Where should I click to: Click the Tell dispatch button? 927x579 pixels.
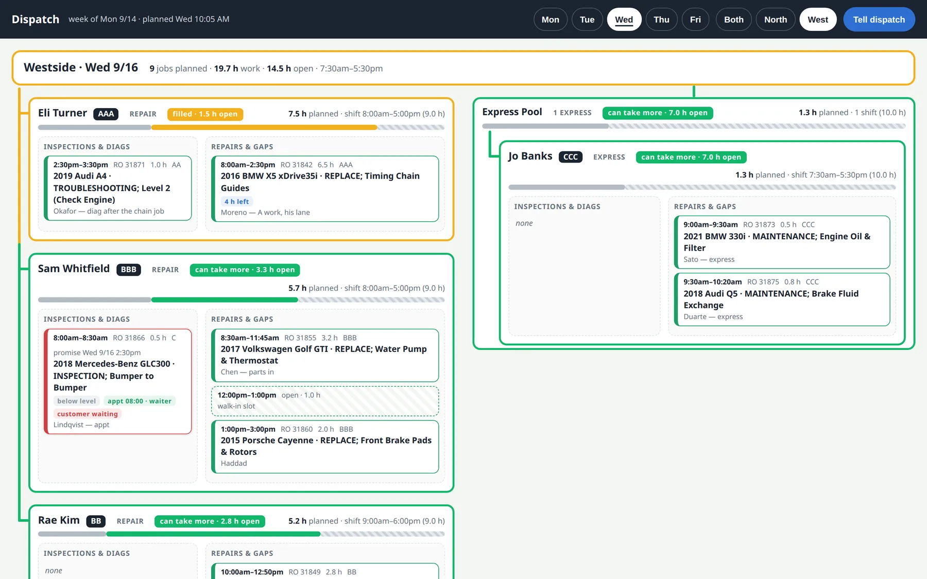point(879,20)
